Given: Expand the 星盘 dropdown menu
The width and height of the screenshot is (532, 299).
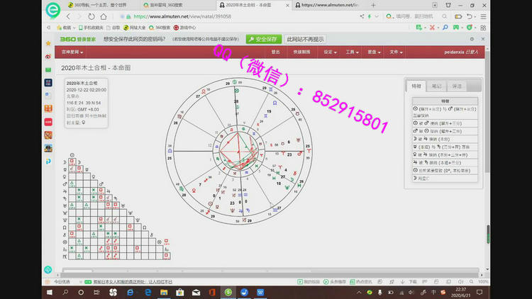Looking at the screenshot, I should coord(373,52).
